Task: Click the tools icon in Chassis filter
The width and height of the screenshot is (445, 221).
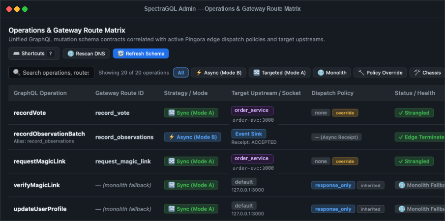Action: 417,73
